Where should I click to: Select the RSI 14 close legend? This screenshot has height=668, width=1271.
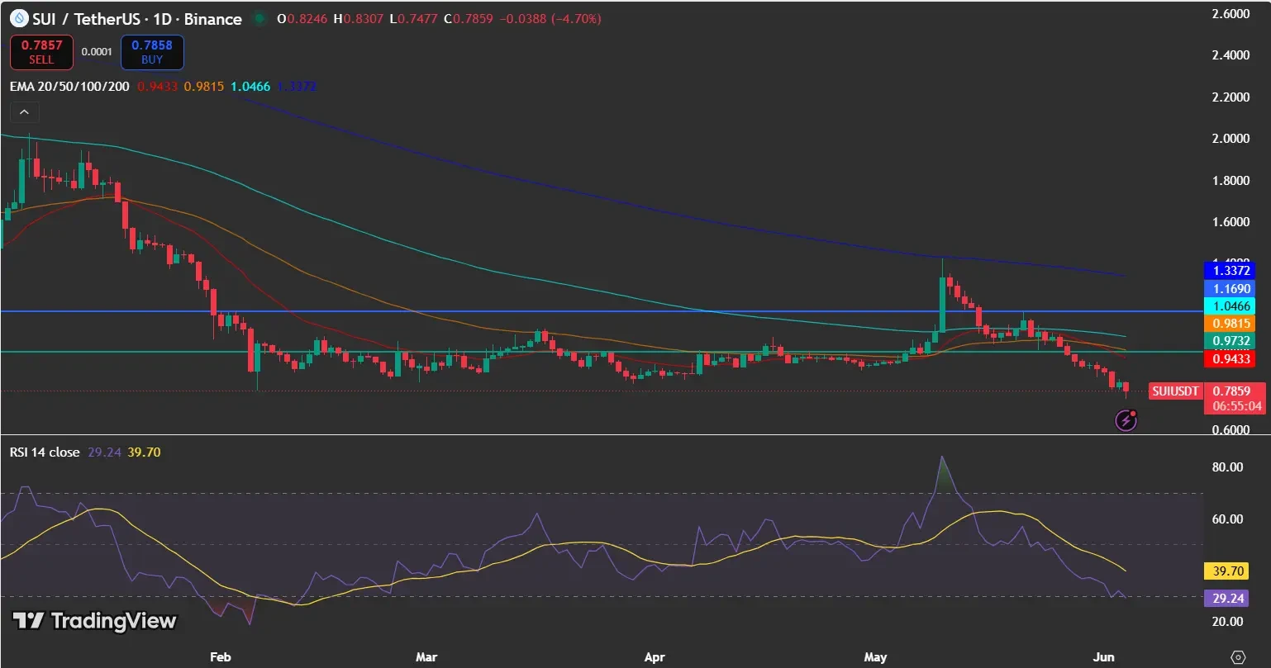pyautogui.click(x=45, y=452)
